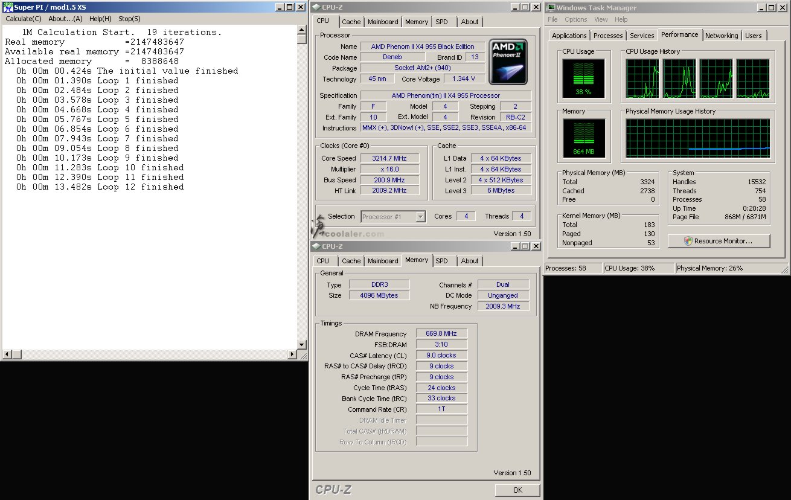This screenshot has height=500, width=791.
Task: Open the Options menu in Task Manager
Action: coord(576,20)
